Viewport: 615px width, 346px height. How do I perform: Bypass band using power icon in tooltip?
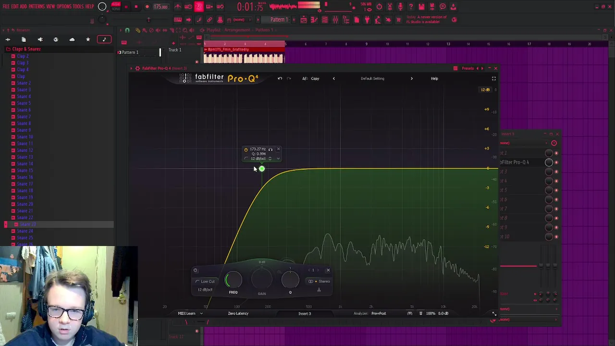[246, 149]
